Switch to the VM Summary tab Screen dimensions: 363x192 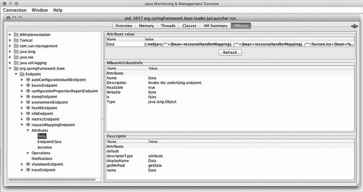[x=216, y=26]
